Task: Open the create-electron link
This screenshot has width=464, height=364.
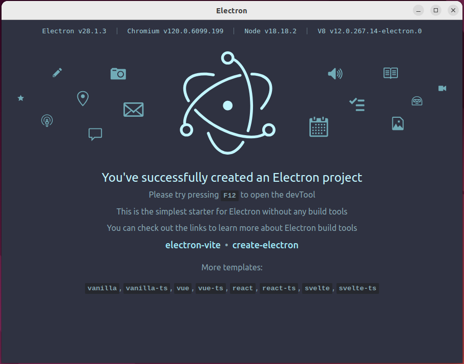Action: coord(265,245)
